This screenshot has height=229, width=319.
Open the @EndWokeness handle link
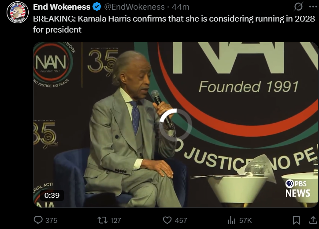coord(134,7)
